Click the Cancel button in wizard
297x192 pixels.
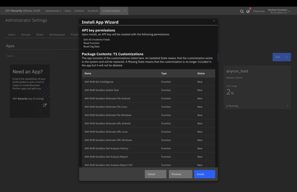155,174
